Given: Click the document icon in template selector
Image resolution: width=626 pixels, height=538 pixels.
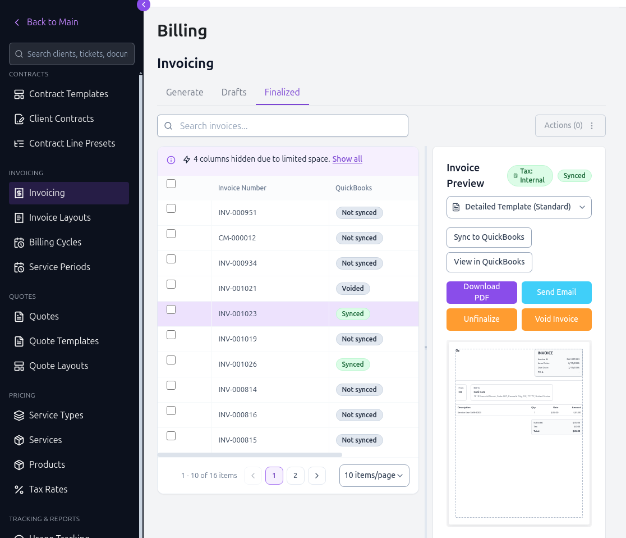Looking at the screenshot, I should (x=456, y=207).
